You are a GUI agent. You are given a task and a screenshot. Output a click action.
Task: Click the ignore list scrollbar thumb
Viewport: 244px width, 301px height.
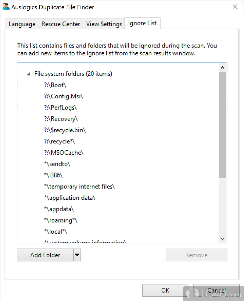pyautogui.click(x=222, y=125)
